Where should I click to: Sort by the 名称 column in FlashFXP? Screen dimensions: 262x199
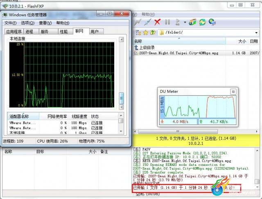pos(180,41)
